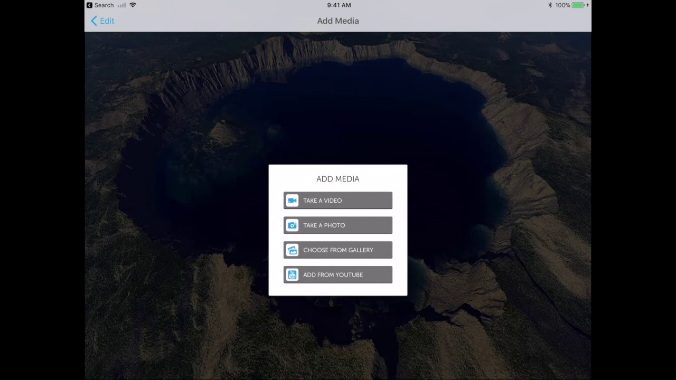The image size is (676, 380).
Task: Tap the video camera icon
Action: pyautogui.click(x=292, y=201)
